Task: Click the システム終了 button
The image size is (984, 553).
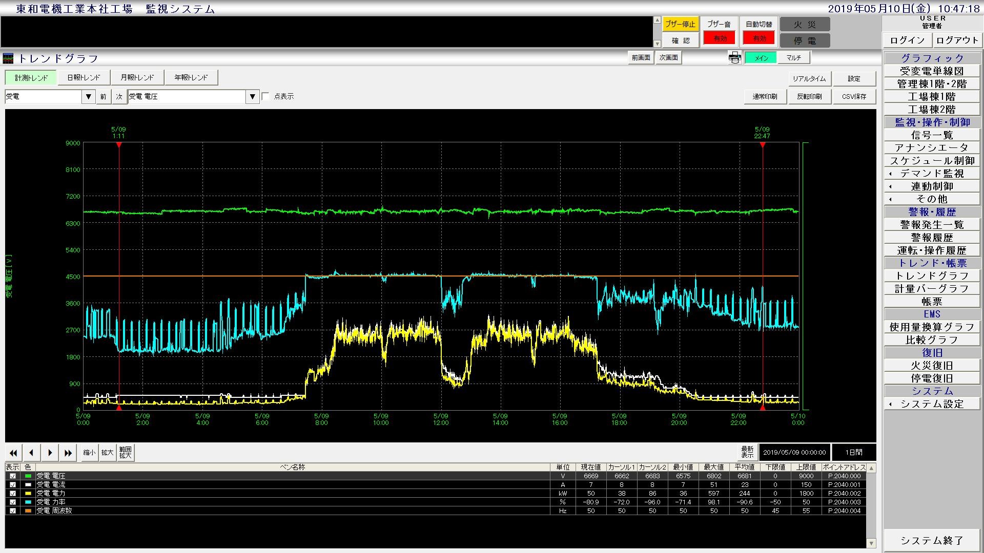Action: click(932, 541)
